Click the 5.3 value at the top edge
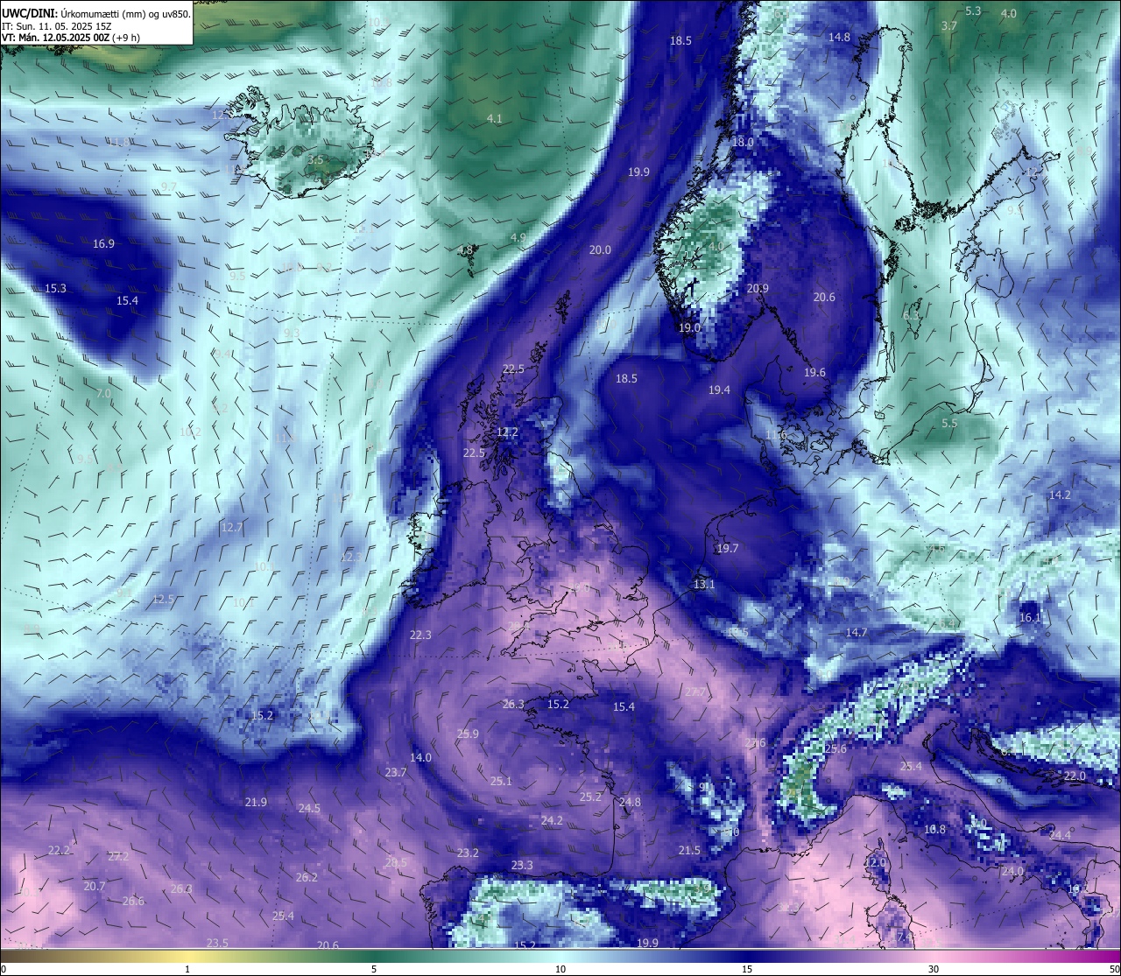This screenshot has height=976, width=1121. click(973, 11)
